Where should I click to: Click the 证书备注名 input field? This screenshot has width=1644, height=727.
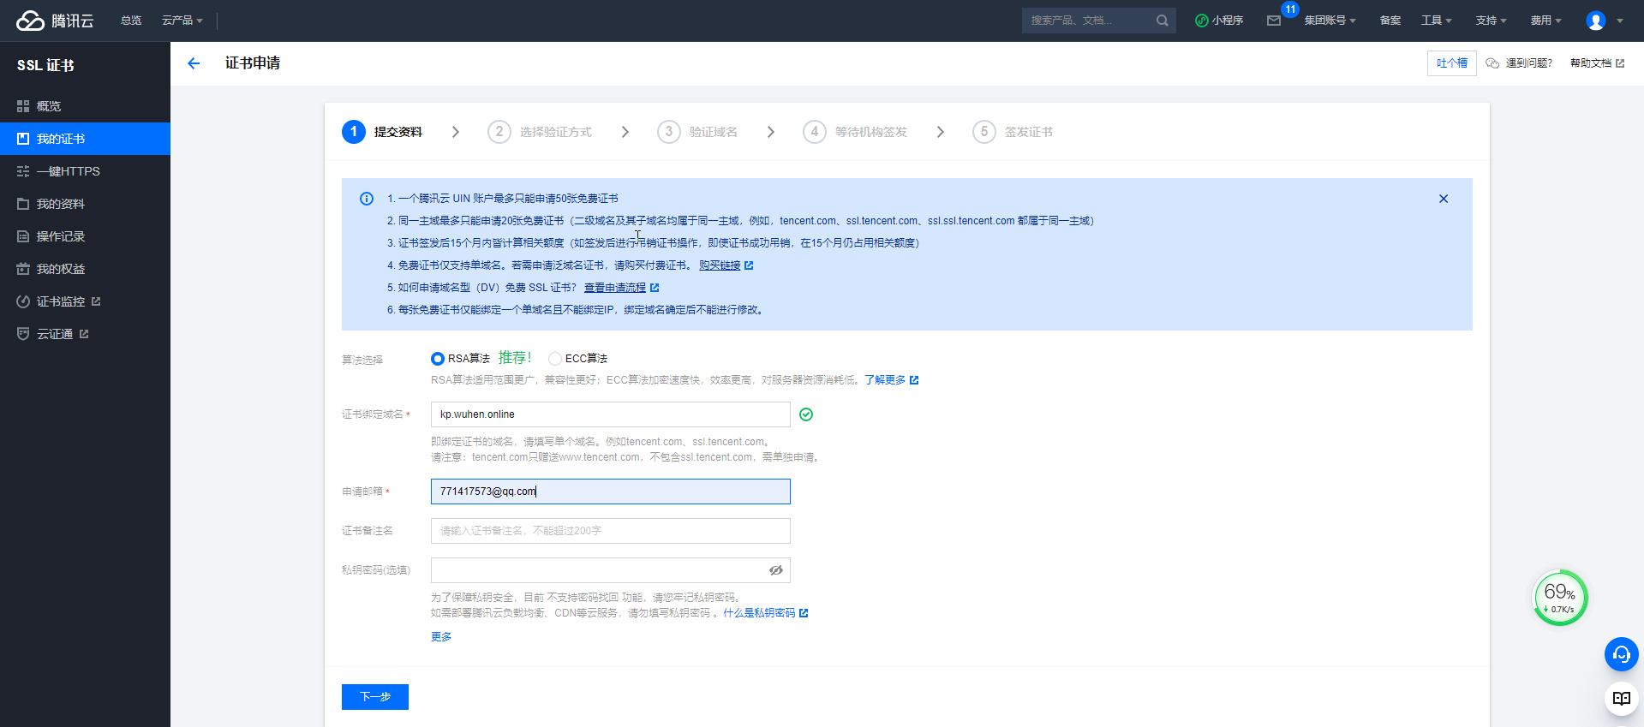[x=610, y=531]
